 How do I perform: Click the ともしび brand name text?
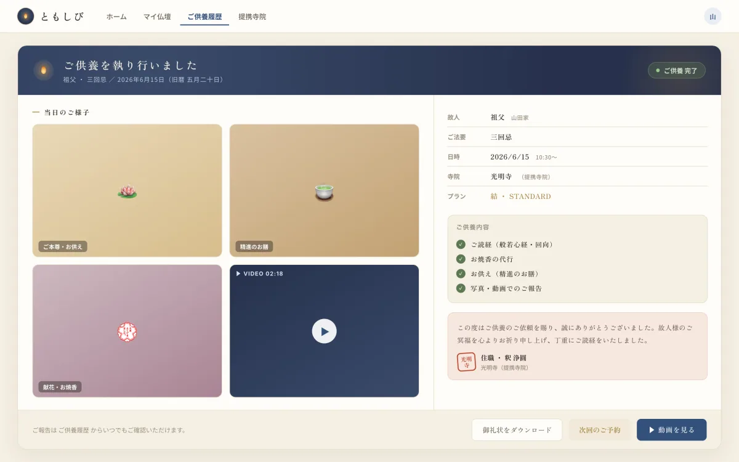pyautogui.click(x=62, y=17)
